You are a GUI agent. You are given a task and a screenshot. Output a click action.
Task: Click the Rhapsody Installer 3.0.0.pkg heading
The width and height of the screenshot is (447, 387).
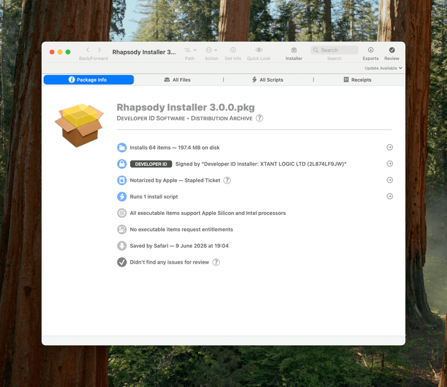pos(186,107)
